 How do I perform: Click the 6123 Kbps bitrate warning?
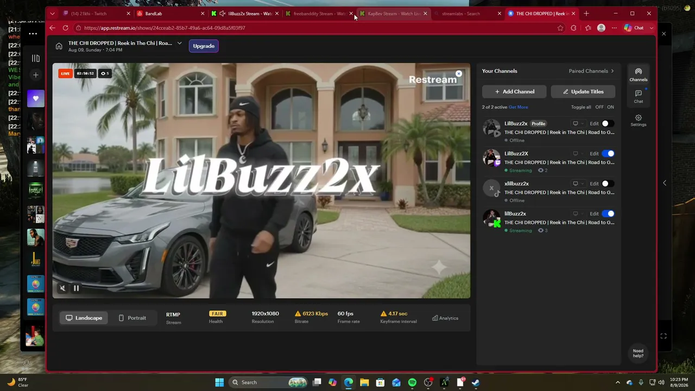(x=312, y=314)
